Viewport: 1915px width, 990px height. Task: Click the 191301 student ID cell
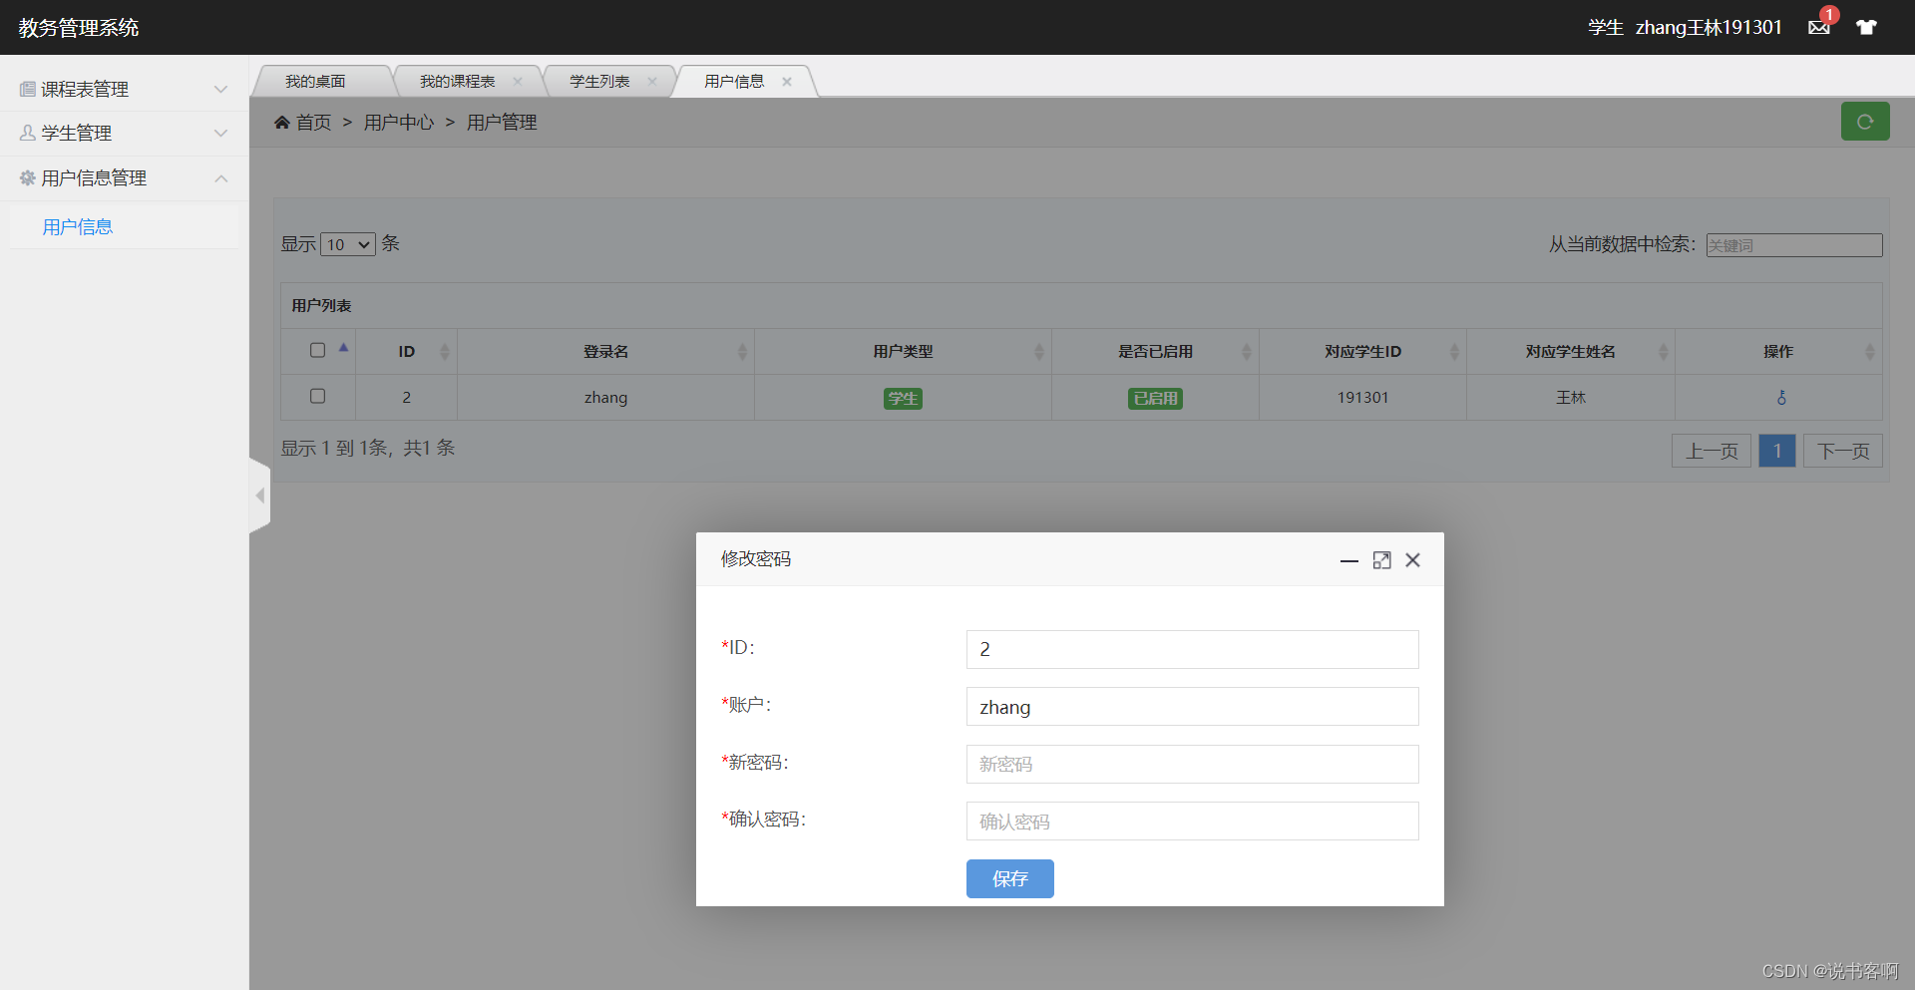[x=1362, y=397]
